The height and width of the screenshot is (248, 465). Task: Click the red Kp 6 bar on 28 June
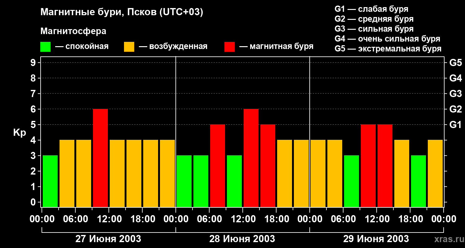pyautogui.click(x=251, y=158)
